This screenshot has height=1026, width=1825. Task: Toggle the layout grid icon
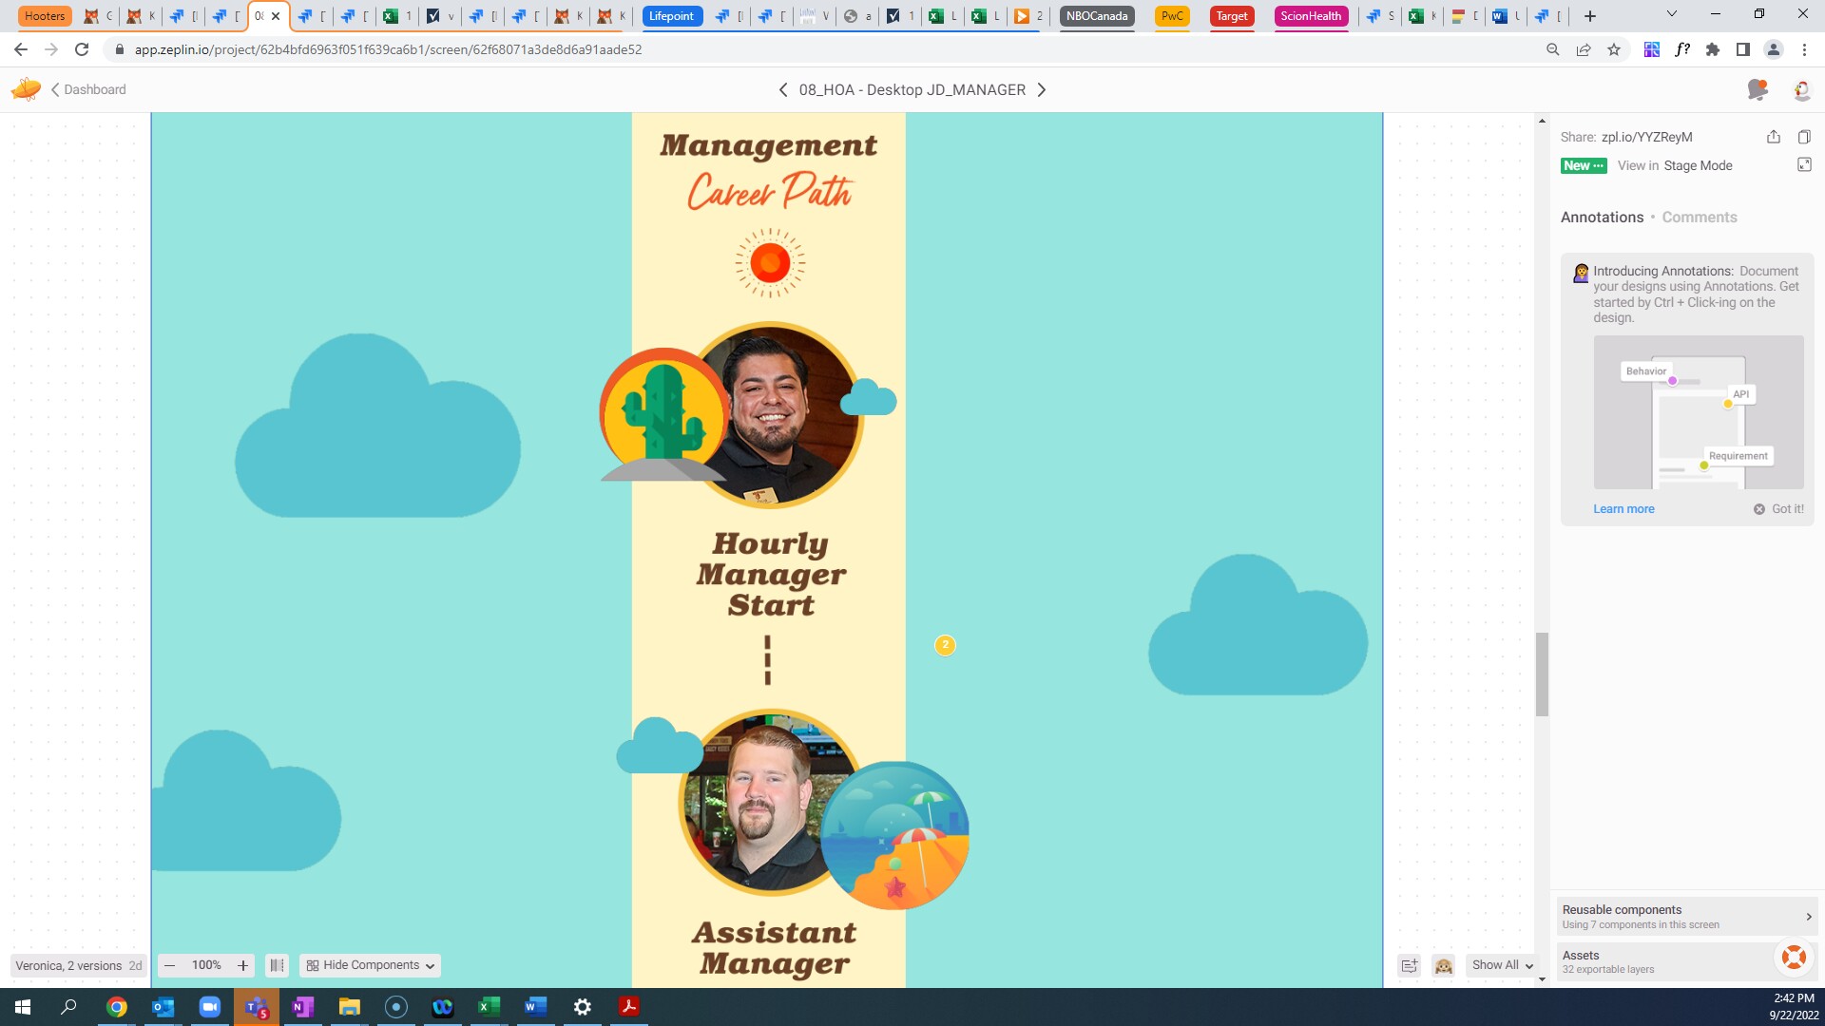[x=277, y=965]
